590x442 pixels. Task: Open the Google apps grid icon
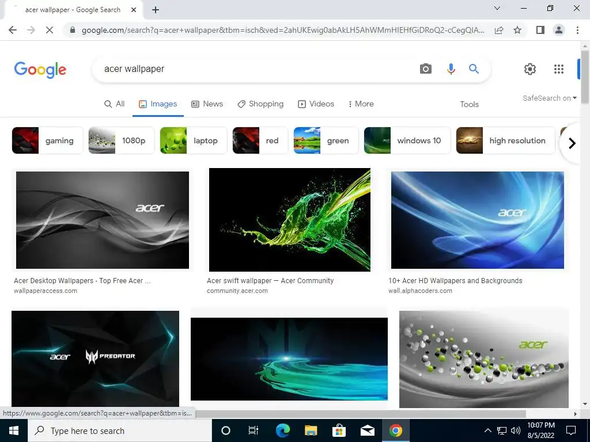(x=559, y=69)
